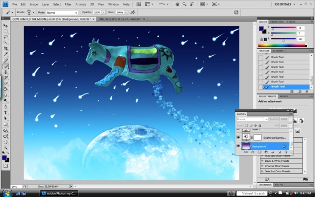
Task: Add a layer mask button
Action: click(x=259, y=152)
